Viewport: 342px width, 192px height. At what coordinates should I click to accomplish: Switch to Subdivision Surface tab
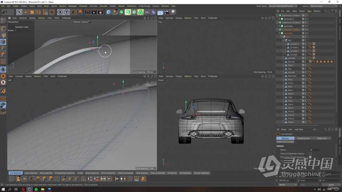point(285,142)
